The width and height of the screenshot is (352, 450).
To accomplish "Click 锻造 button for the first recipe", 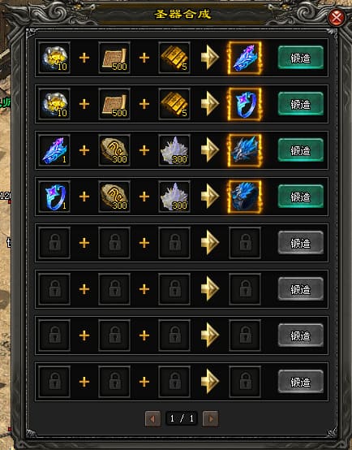I will point(301,58).
